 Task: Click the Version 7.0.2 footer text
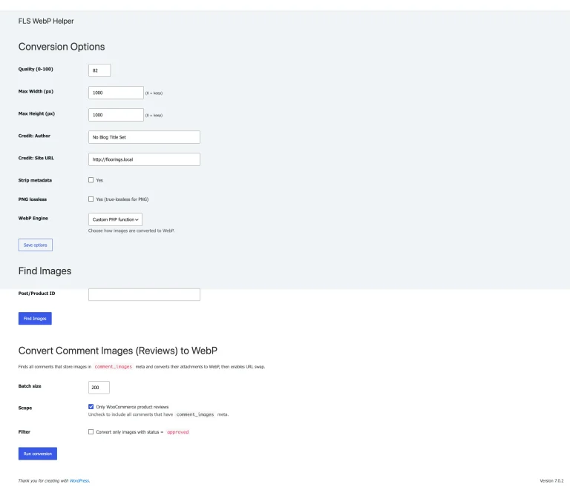coord(551,480)
